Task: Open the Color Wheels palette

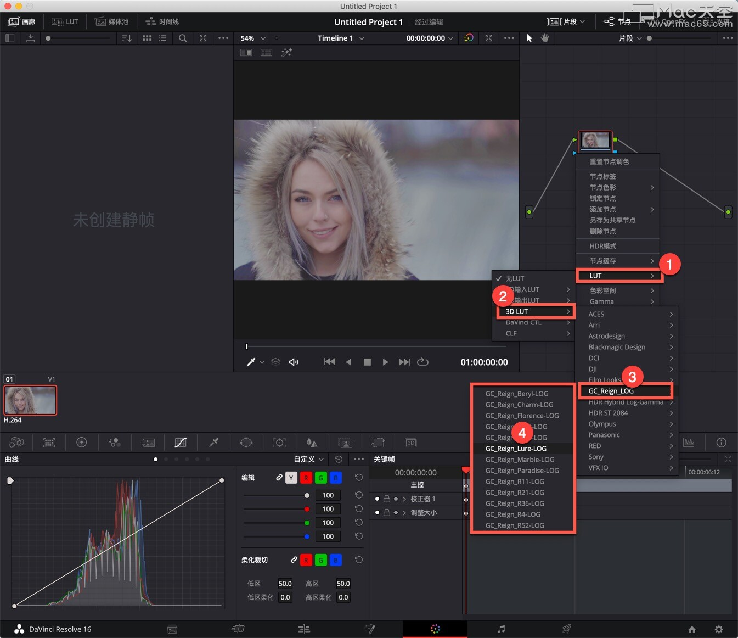Action: click(x=82, y=443)
